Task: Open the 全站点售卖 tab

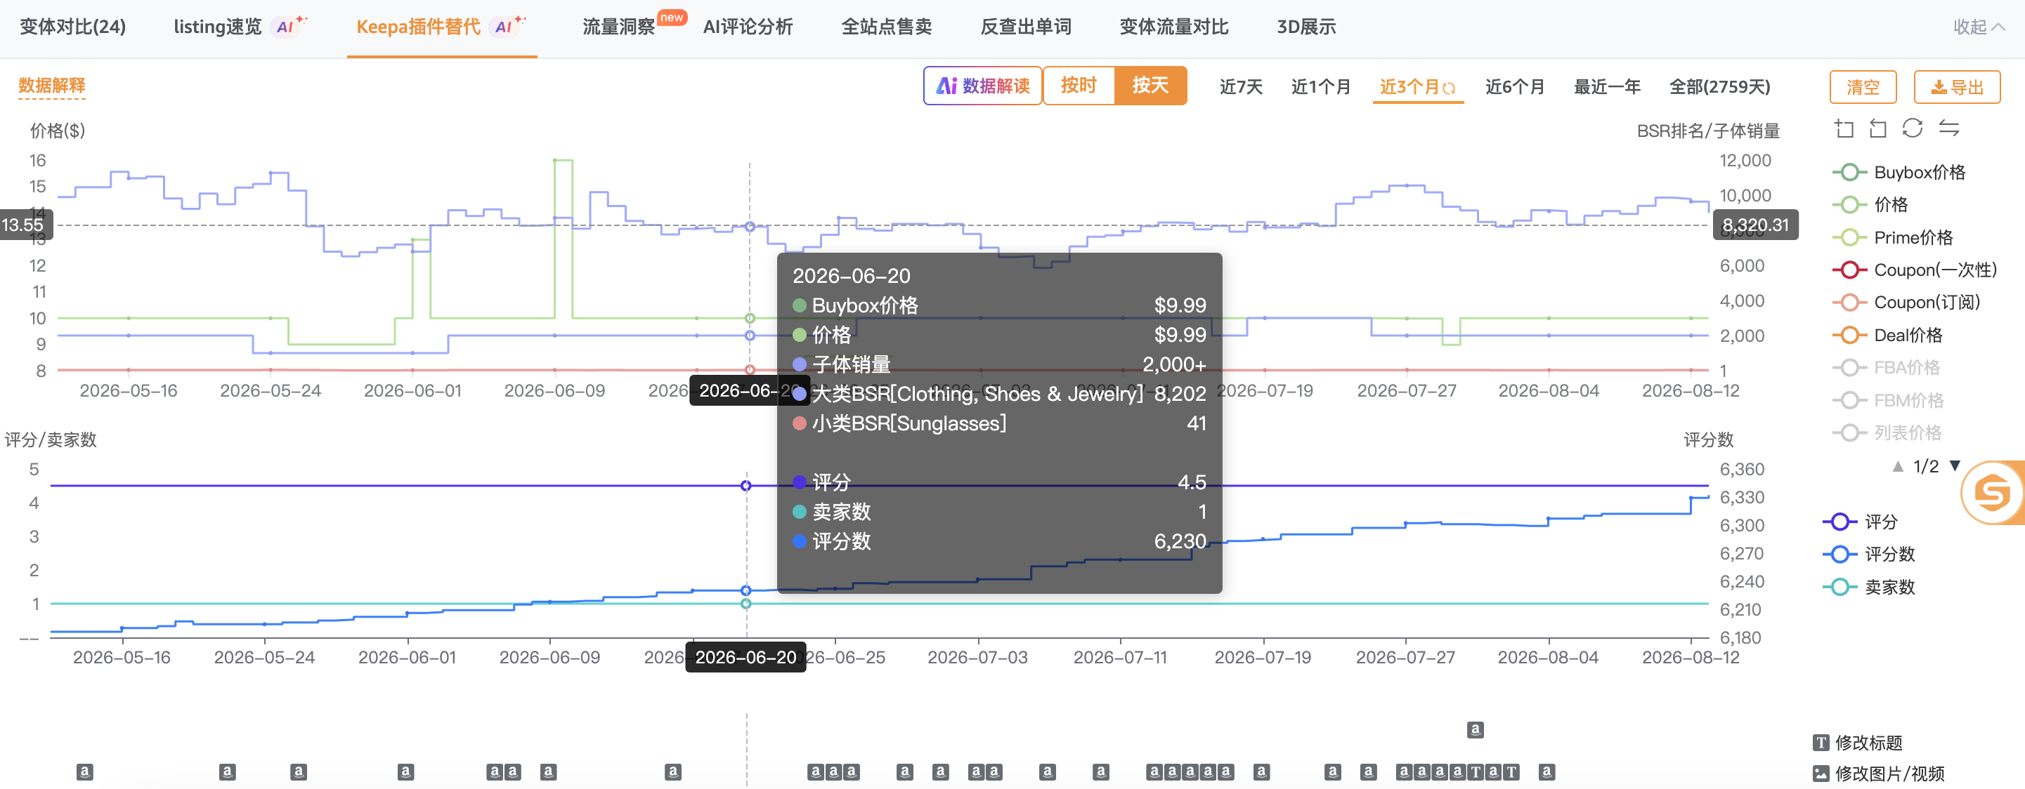Action: point(887,27)
